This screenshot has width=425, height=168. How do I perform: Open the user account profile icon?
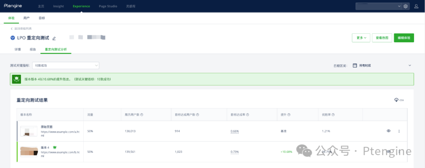pyautogui.click(x=416, y=6)
